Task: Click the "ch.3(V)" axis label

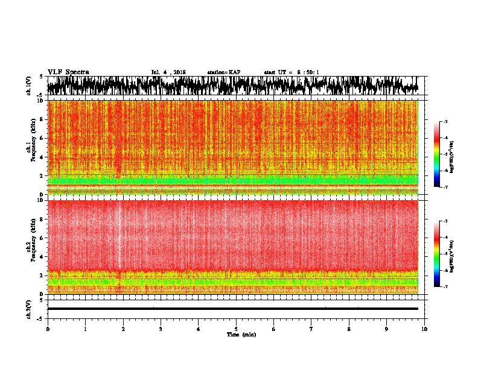Action: [x=29, y=309]
